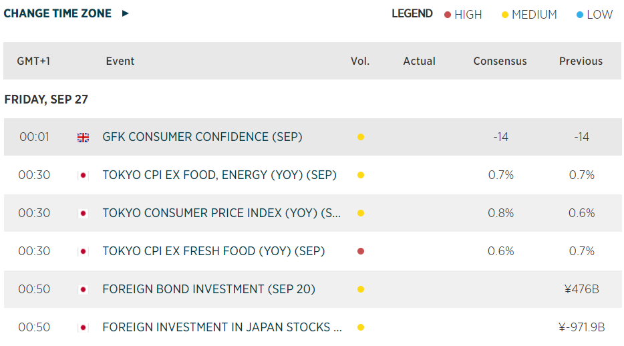Click Japan flag beside Tokyo CPI Ex Fresh Food
624x346 pixels.
click(83, 252)
